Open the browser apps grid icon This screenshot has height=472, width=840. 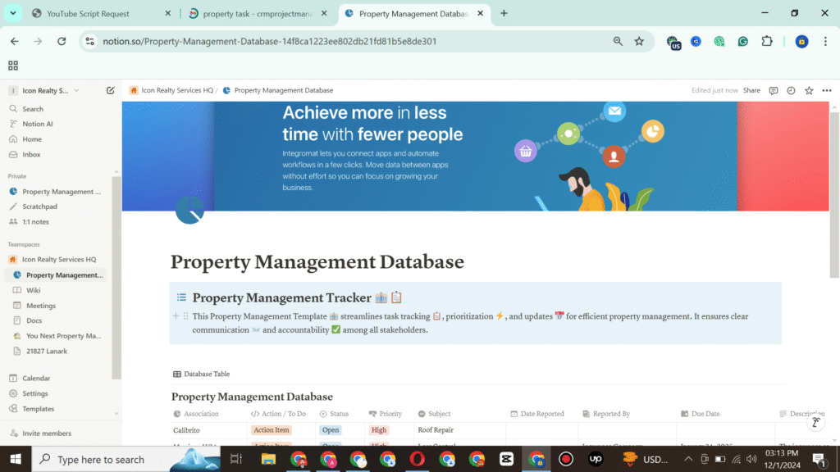click(13, 66)
